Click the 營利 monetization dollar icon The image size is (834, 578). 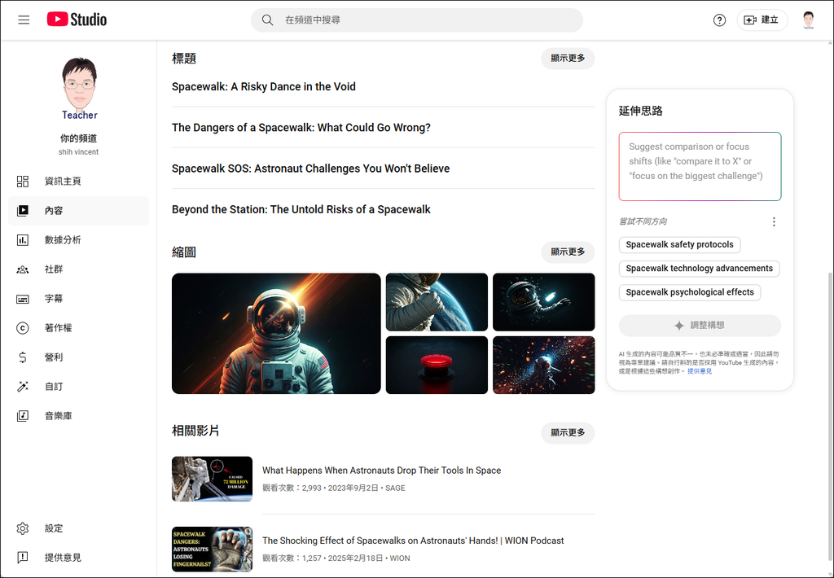(22, 357)
